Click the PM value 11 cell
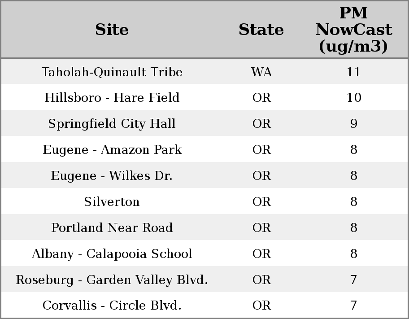Viewport: 409px width, 319px height. coord(353,72)
